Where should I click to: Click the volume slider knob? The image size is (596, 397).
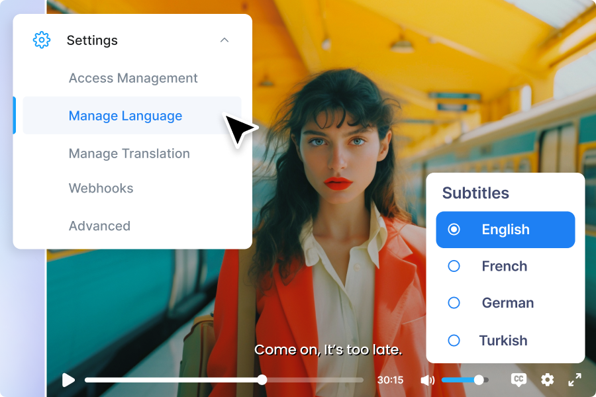[479, 380]
